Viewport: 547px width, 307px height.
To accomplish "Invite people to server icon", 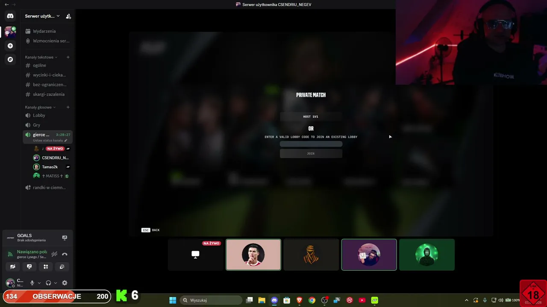I will coord(68,16).
